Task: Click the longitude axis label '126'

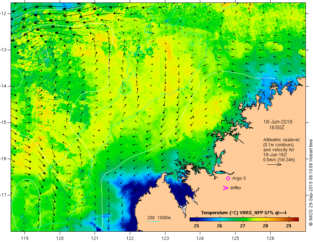Action: [x=270, y=238]
